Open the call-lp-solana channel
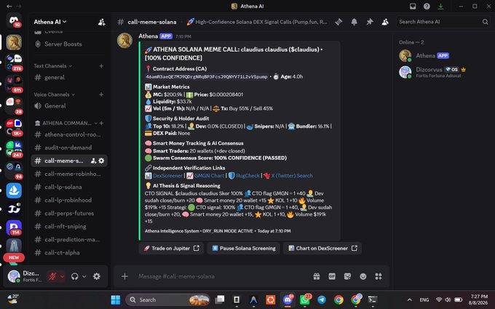Viewport: 495px width, 309px height. pyautogui.click(x=69, y=187)
